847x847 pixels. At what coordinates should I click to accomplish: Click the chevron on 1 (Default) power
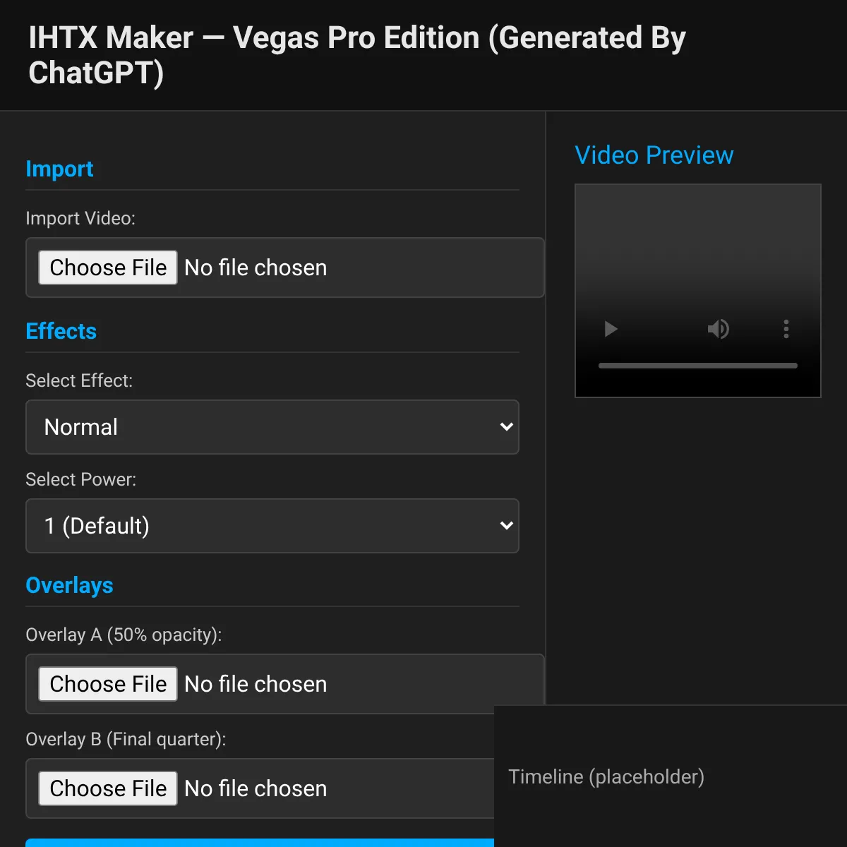(506, 526)
